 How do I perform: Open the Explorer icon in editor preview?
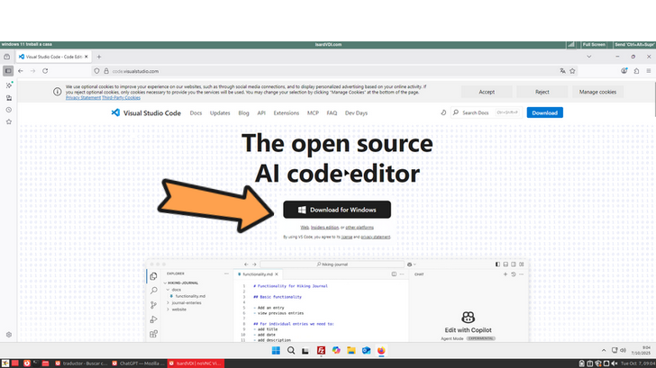[154, 276]
